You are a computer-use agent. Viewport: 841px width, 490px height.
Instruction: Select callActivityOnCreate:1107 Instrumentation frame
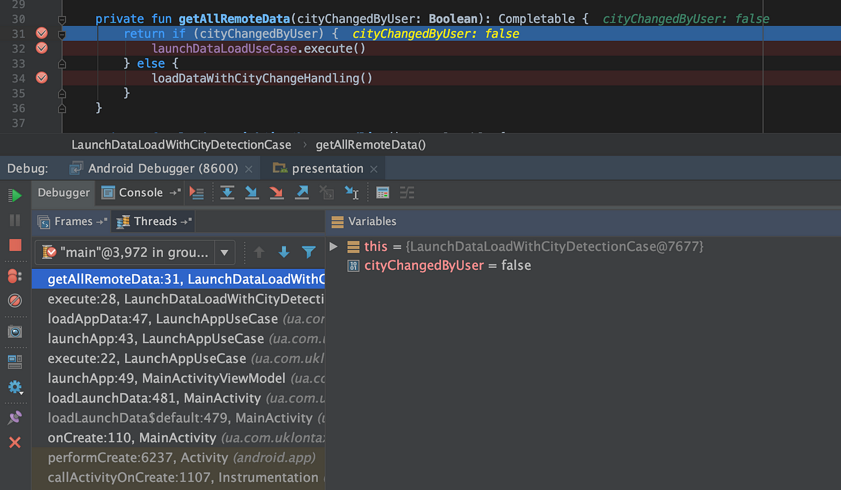point(178,477)
